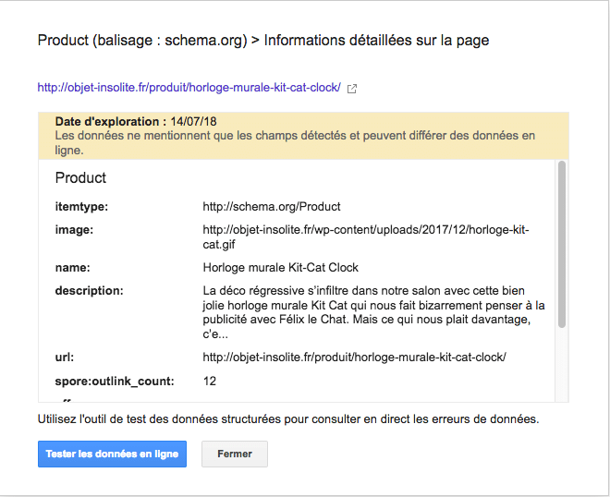The width and height of the screenshot is (610, 497).
Task: Click the external link icon beside the URL
Action: tap(352, 89)
